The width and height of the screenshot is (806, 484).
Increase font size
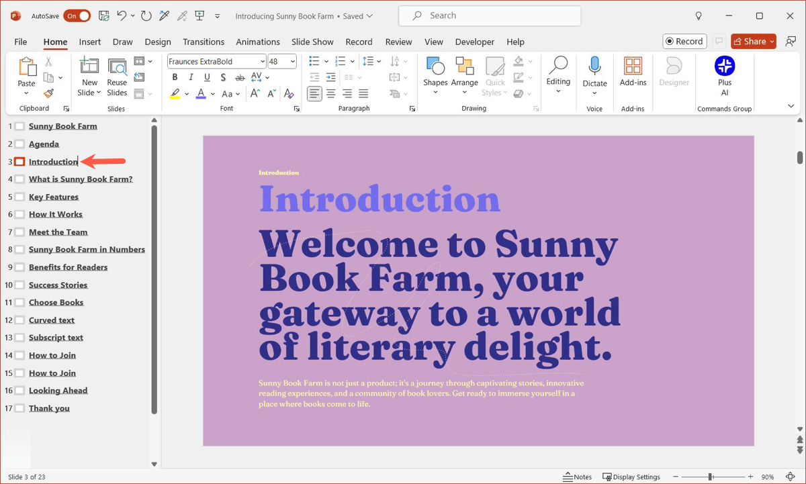coord(255,94)
